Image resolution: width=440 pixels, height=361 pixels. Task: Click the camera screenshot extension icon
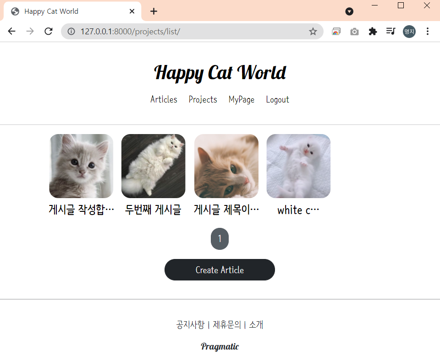[x=354, y=32]
